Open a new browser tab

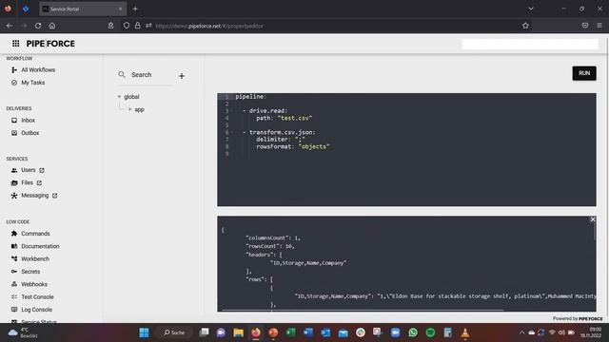pyautogui.click(x=135, y=9)
